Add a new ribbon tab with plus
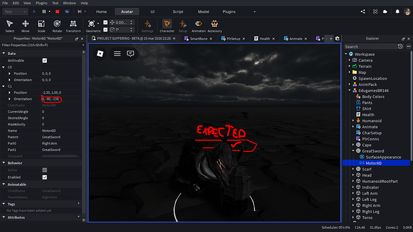413x232 pixels. pyautogui.click(x=254, y=11)
